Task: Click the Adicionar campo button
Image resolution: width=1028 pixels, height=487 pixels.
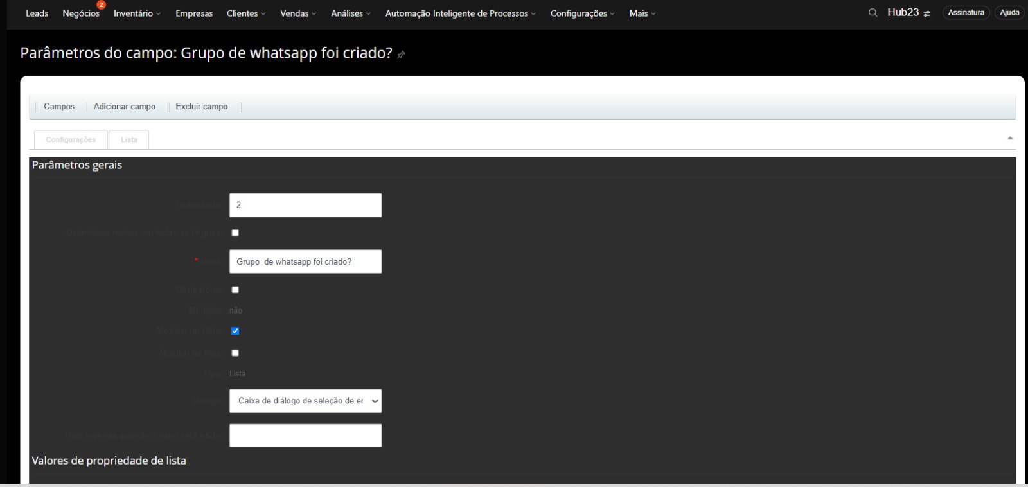Action: 125,107
